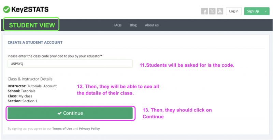The height and width of the screenshot is (140, 273).
Task: Click the class code input field
Action: click(70, 64)
